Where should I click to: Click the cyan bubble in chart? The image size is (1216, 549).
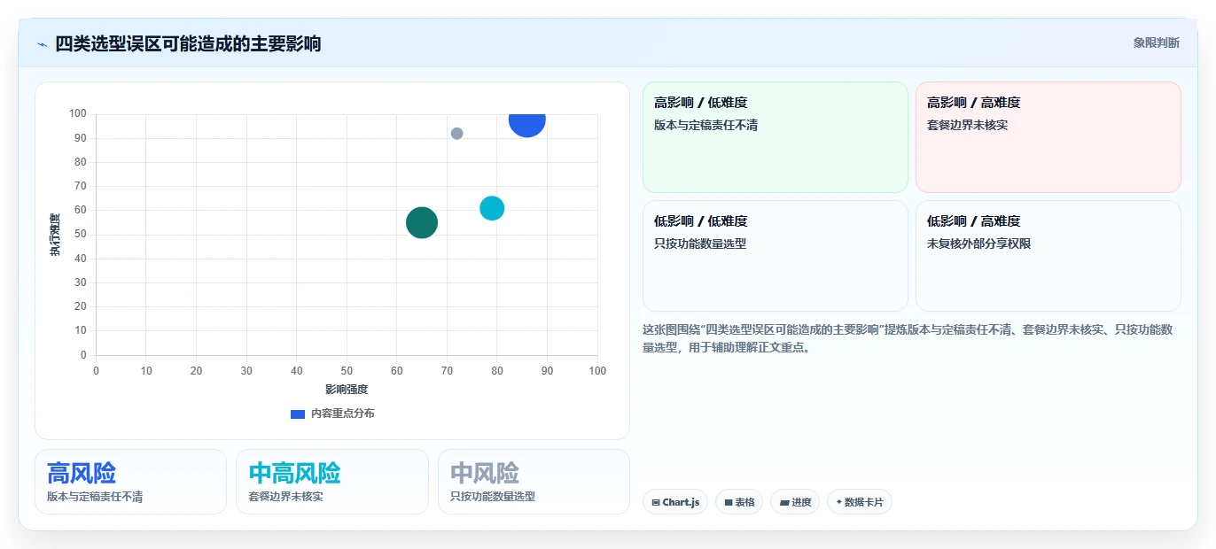pos(492,208)
